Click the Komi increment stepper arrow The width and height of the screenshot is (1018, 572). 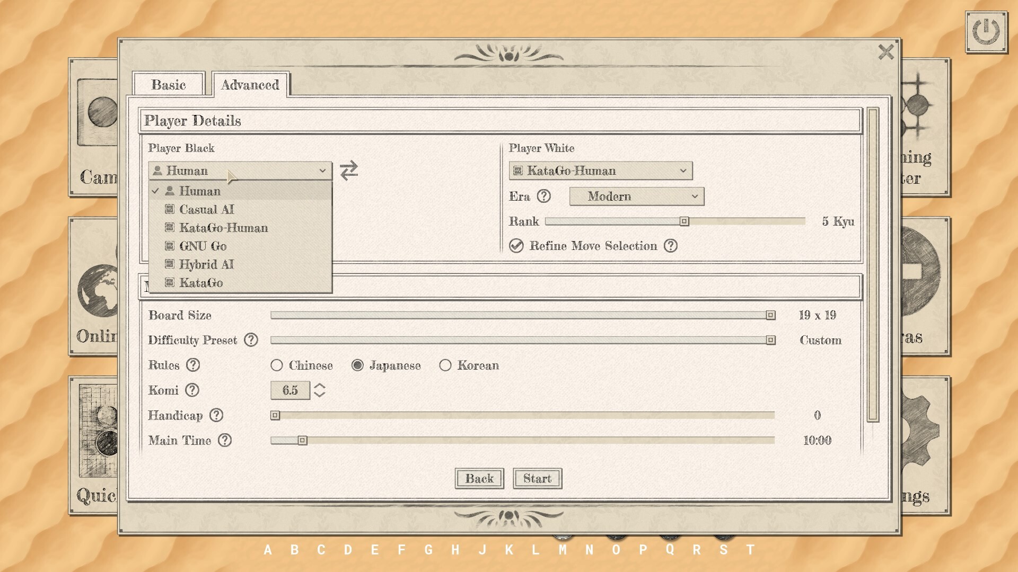[319, 387]
